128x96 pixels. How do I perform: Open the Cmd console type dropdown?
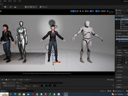[x=4, y=91]
